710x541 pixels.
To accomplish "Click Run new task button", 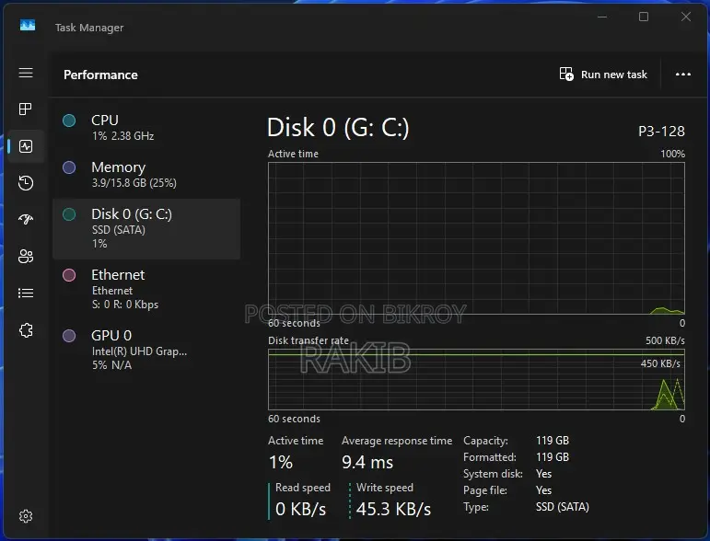I will click(x=603, y=75).
